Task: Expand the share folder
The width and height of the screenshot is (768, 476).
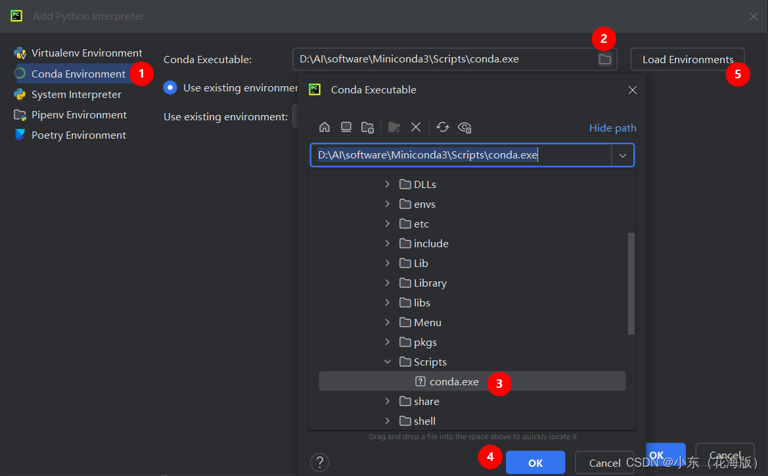Action: pos(387,401)
